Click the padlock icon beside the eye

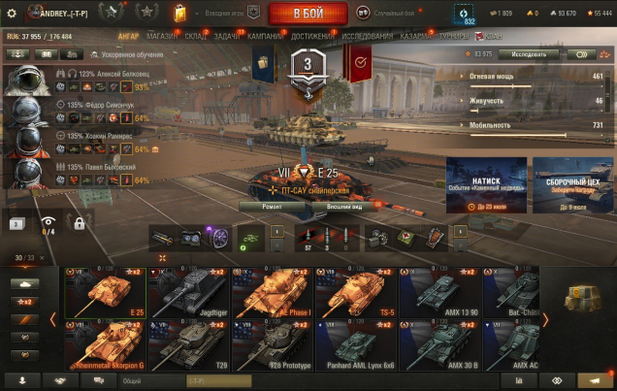click(80, 224)
